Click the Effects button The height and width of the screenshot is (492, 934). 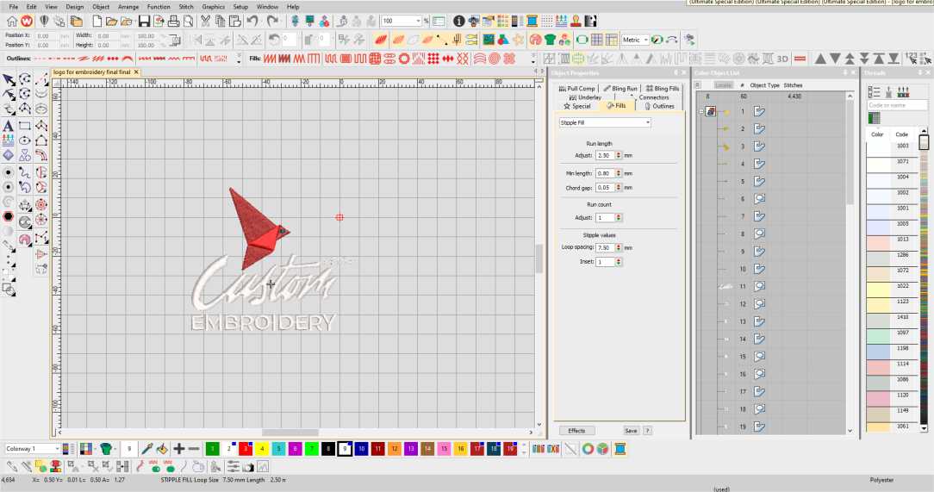click(576, 430)
